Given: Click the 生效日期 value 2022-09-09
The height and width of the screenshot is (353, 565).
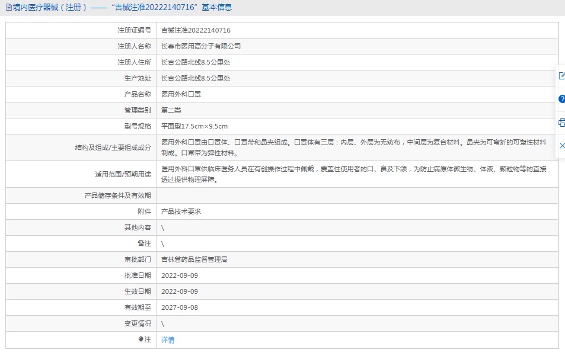Looking at the screenshot, I should click(x=180, y=291).
